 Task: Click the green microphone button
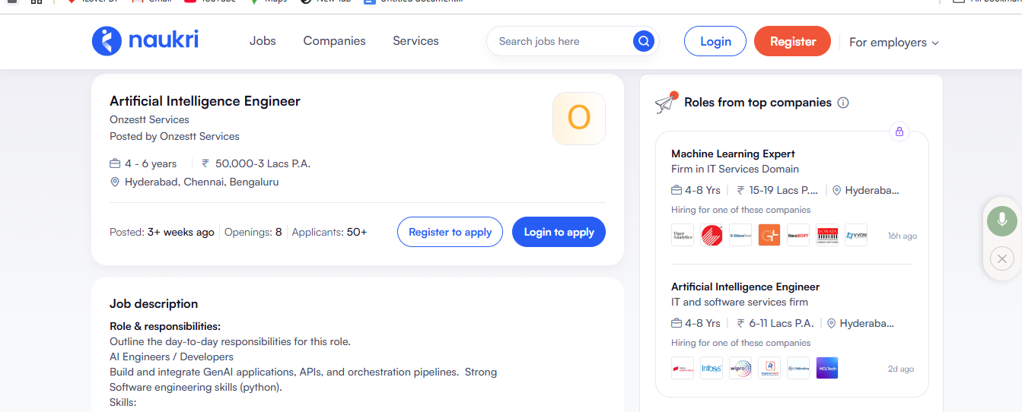click(1002, 220)
